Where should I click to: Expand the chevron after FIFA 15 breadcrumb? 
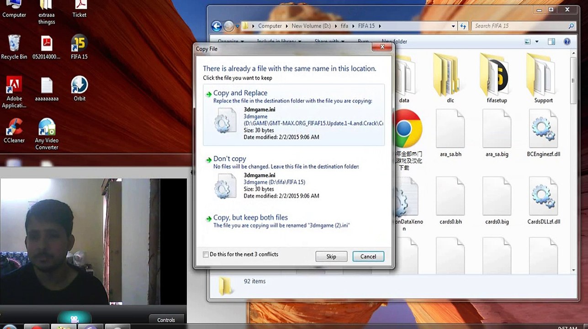point(380,26)
